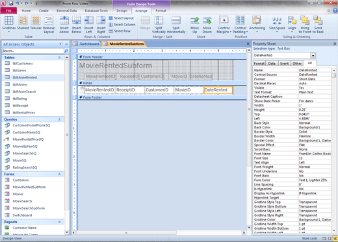Viewport: 338px width, 242px height.
Task: Click the Format property value Short Date
Action: click(315, 79)
